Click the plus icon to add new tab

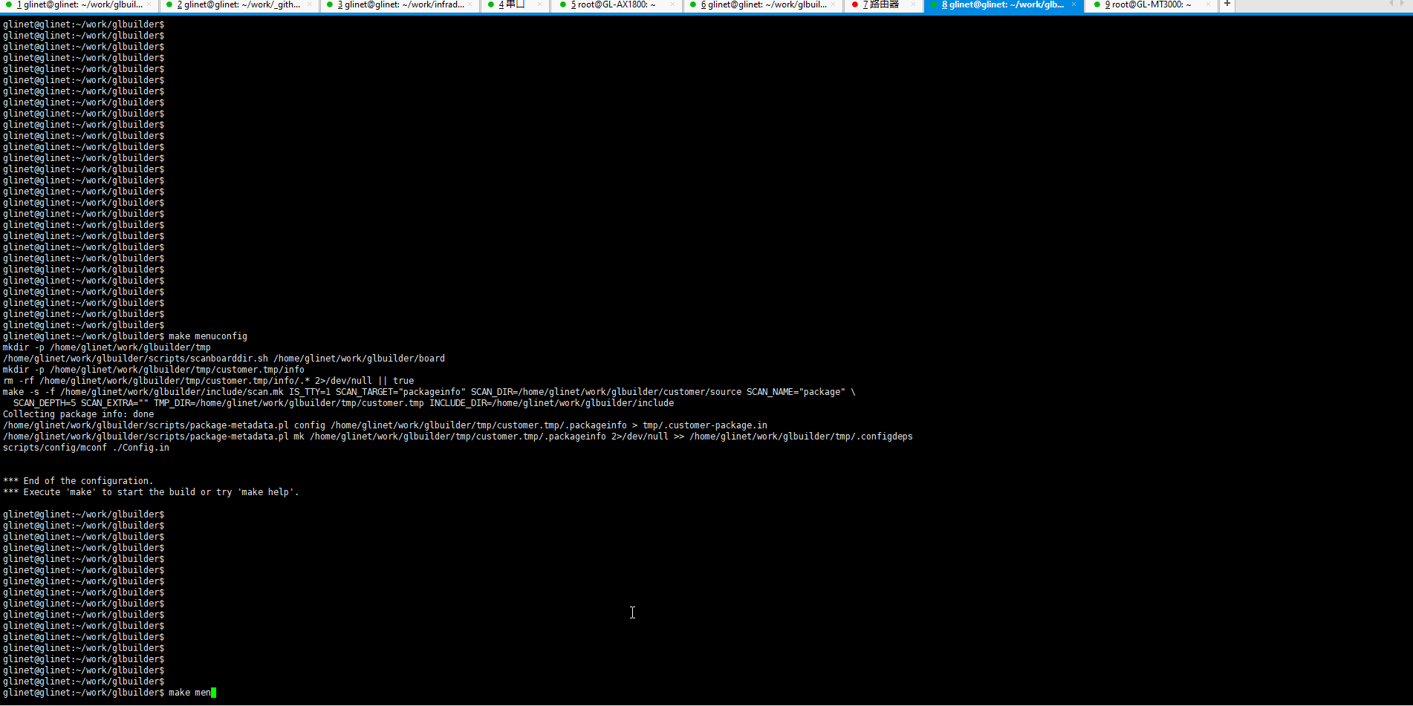(x=1227, y=4)
